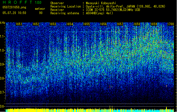This screenshot has height=112, width=177.
Task: Click the HROFFT program title
Action: pos(17,2)
